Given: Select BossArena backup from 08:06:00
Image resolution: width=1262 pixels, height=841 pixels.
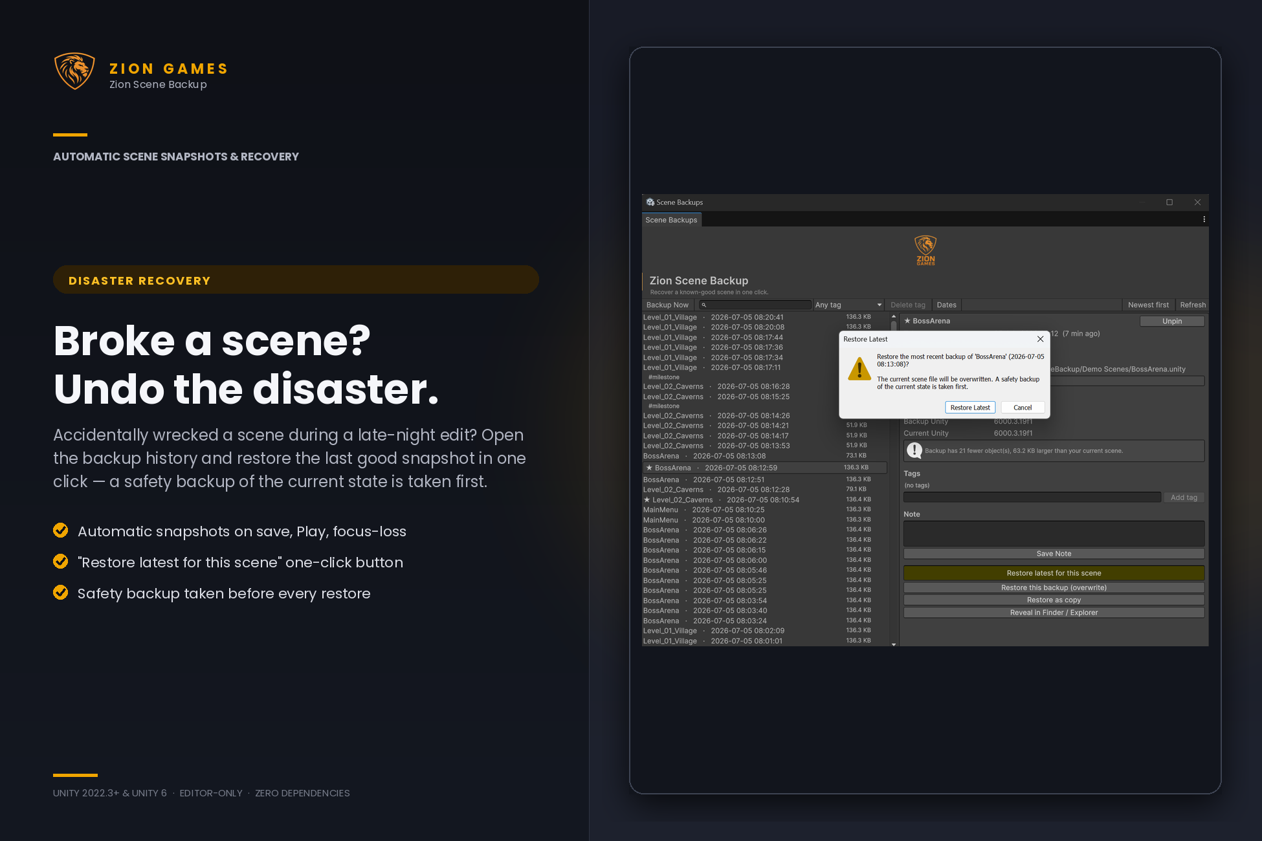Looking at the screenshot, I should pos(764,560).
